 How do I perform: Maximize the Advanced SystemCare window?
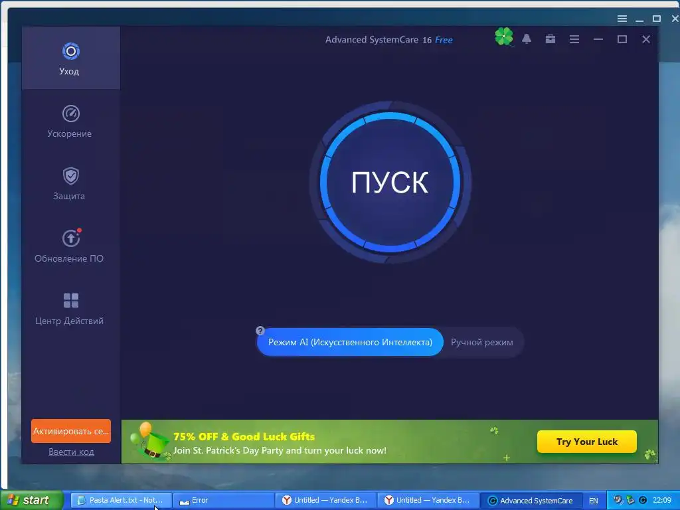(x=622, y=39)
